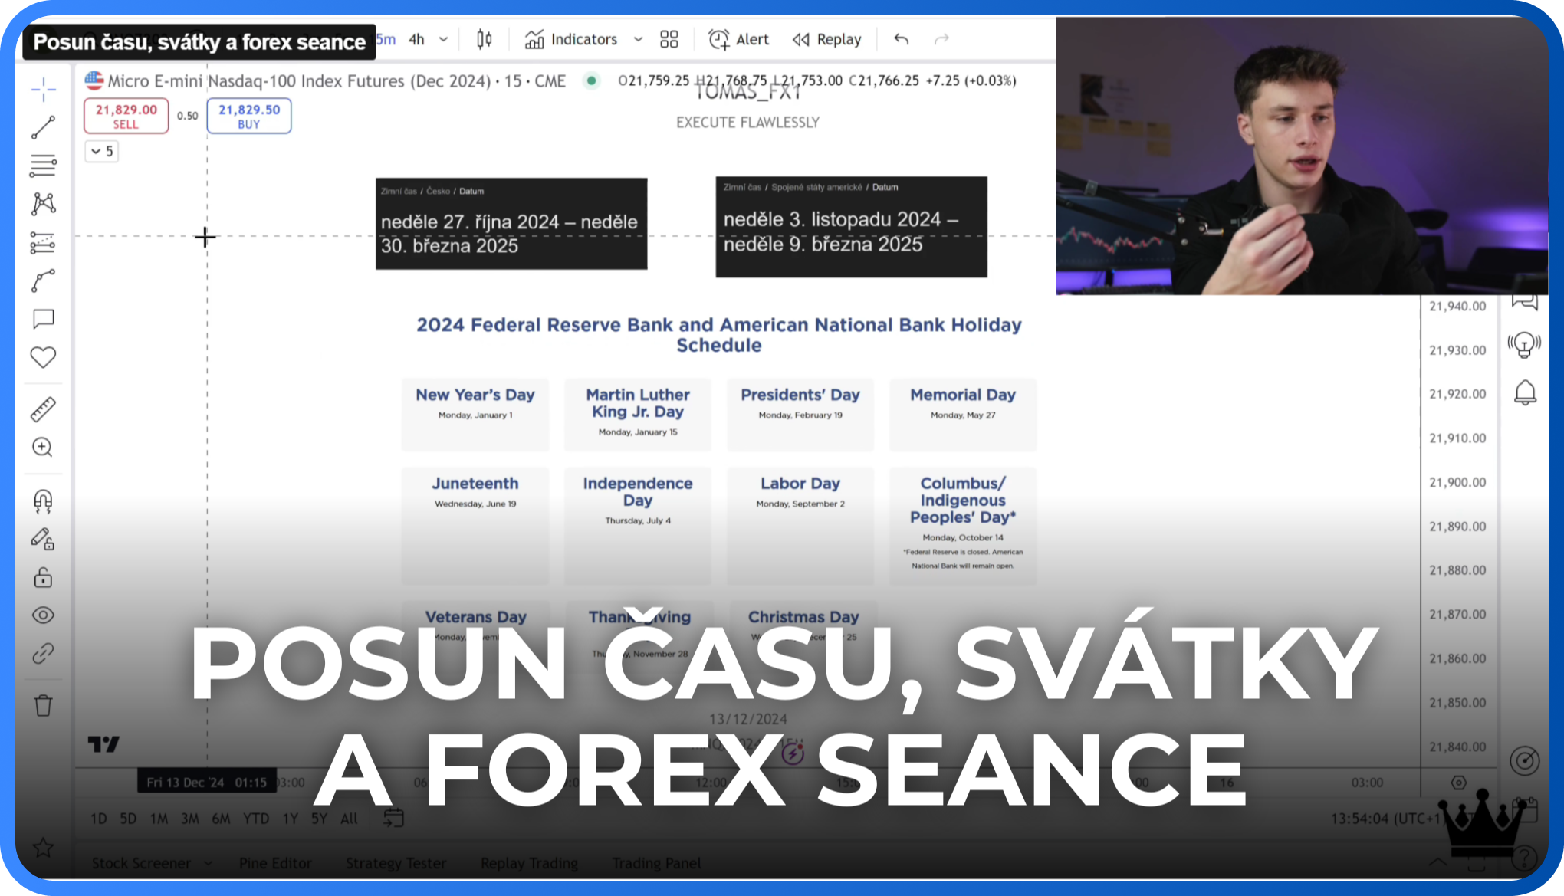This screenshot has height=896, width=1564.
Task: Open the forecasting and measurement tools
Action: [44, 242]
